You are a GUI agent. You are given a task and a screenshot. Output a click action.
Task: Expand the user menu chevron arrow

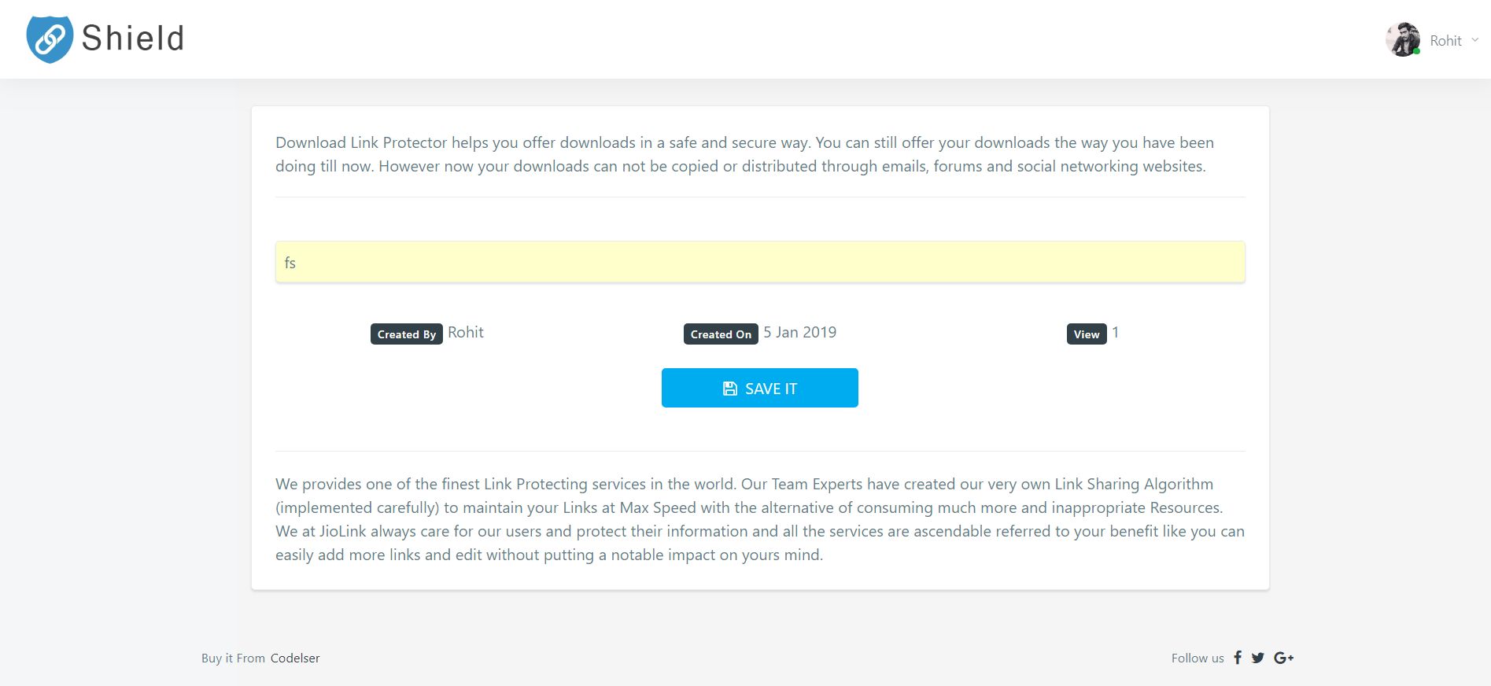1475,40
